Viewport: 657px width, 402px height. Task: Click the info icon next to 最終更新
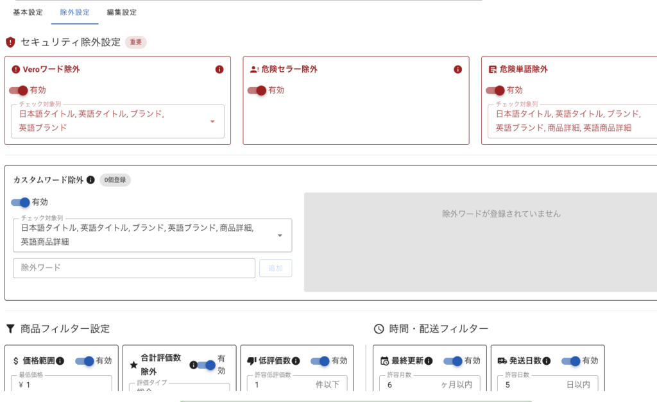pos(429,361)
